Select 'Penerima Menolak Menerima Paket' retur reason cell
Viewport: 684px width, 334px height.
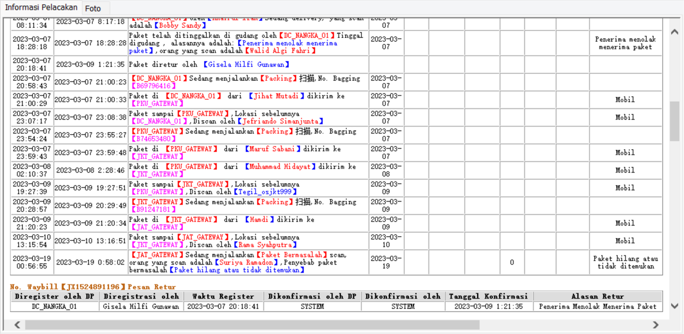pos(597,306)
